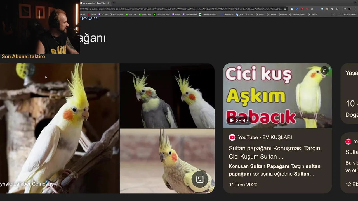Bookmark this page with the star icon
The width and height of the screenshot is (358, 201).
click(285, 9)
